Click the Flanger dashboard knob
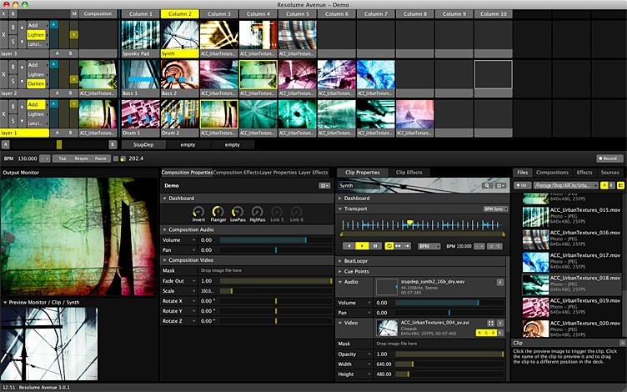The height and width of the screenshot is (392, 627). 218,212
